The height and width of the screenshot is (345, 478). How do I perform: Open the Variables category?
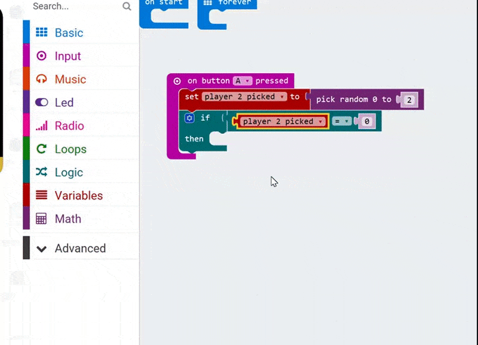coord(78,196)
